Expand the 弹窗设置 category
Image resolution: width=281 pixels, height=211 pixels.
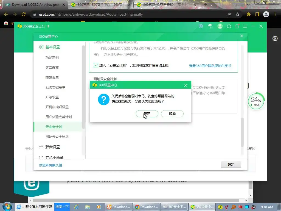pos(49,147)
